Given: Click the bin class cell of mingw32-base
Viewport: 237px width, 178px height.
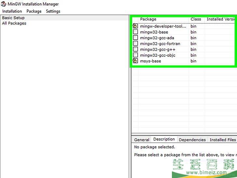Looking at the screenshot, I should [193, 32].
